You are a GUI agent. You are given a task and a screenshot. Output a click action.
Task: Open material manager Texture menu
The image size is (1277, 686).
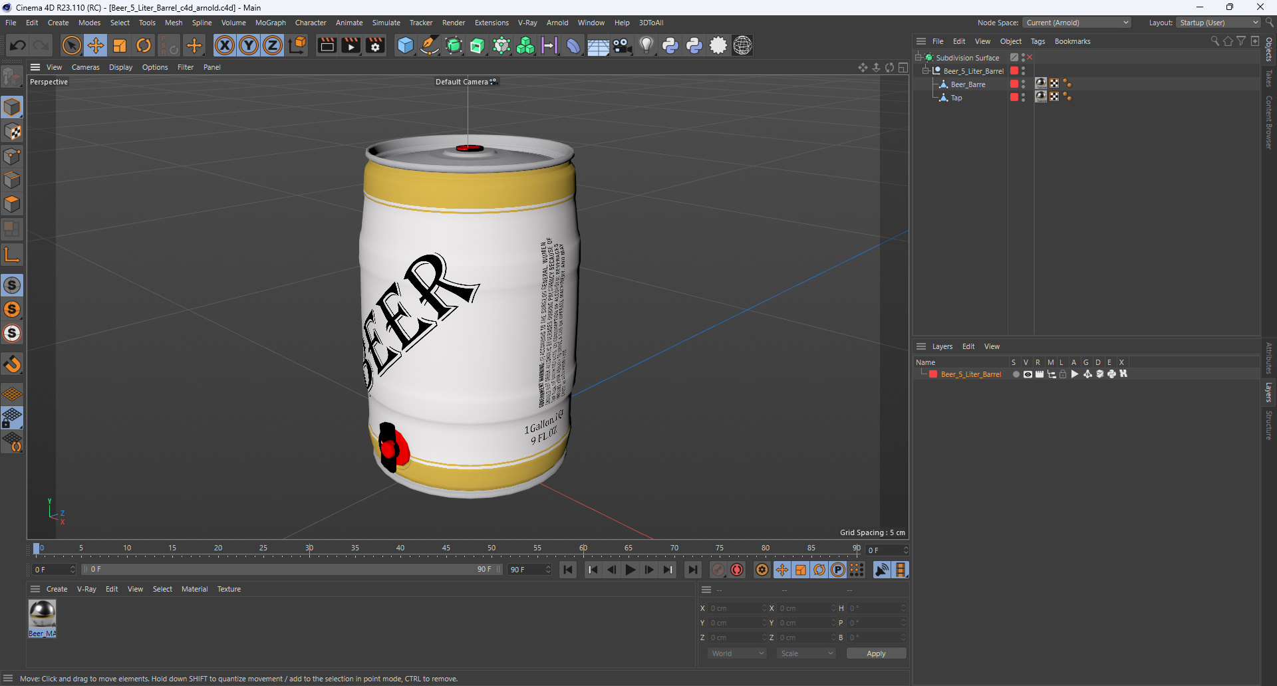point(229,589)
